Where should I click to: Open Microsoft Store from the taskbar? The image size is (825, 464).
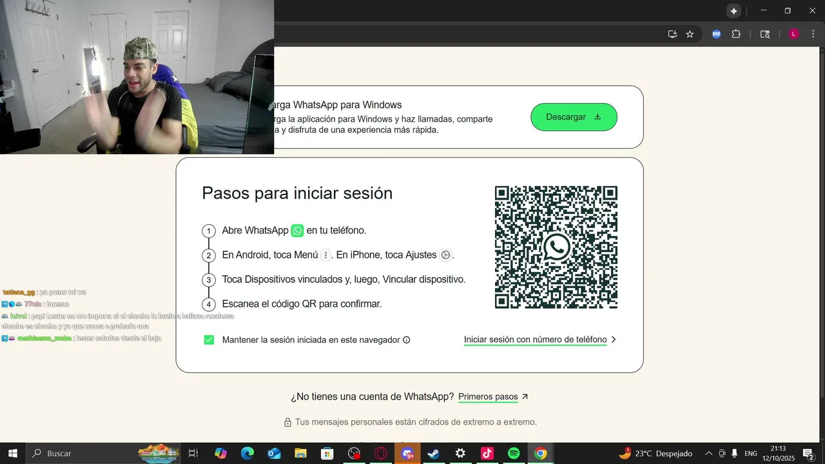point(327,454)
